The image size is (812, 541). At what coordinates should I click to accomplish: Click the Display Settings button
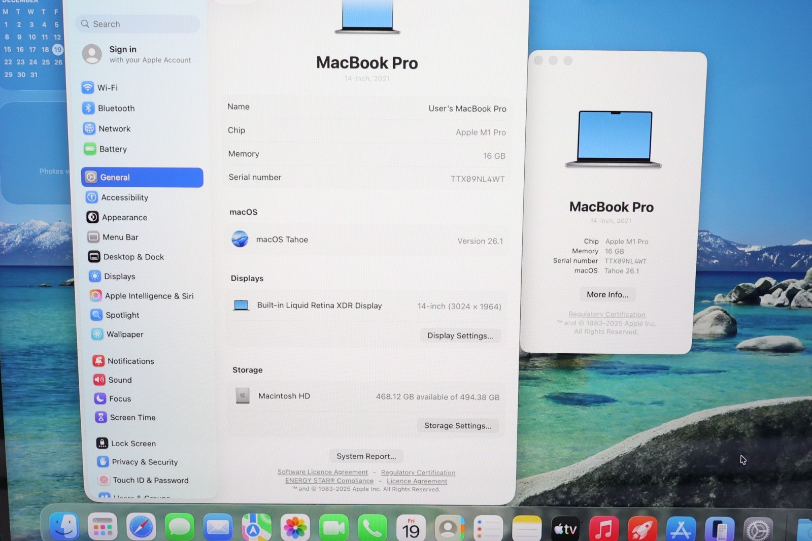pyautogui.click(x=460, y=336)
